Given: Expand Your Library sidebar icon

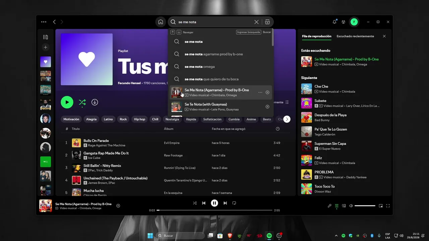Looking at the screenshot, I should [x=46, y=37].
